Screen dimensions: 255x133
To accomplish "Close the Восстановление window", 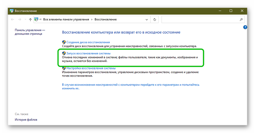I will 242,11.
